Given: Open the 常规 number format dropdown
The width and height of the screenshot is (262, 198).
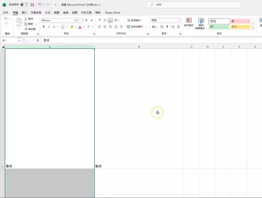Looking at the screenshot, I should pyautogui.click(x=179, y=20).
